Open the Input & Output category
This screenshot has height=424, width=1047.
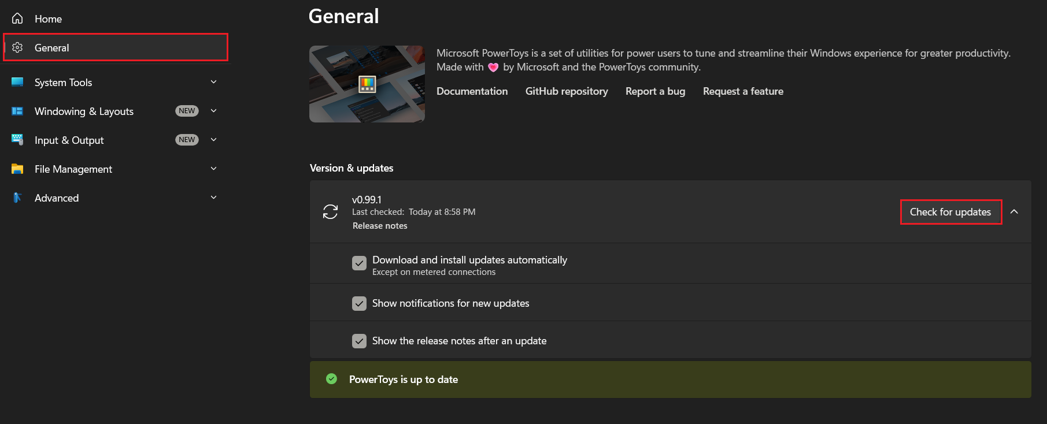[116, 140]
